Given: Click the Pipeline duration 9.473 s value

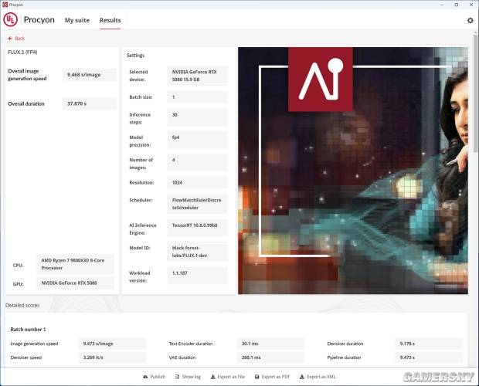Looking at the screenshot, I should 429,357.
